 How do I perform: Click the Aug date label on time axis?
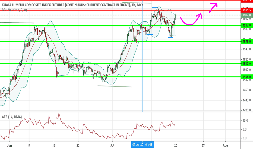[x=225, y=145]
